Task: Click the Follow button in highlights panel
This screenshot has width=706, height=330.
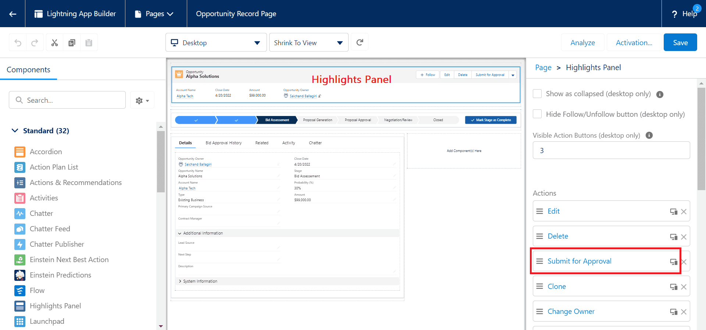Action: (x=428, y=75)
